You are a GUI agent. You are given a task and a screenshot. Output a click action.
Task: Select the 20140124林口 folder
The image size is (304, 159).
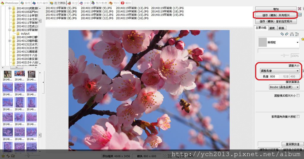[27, 37]
